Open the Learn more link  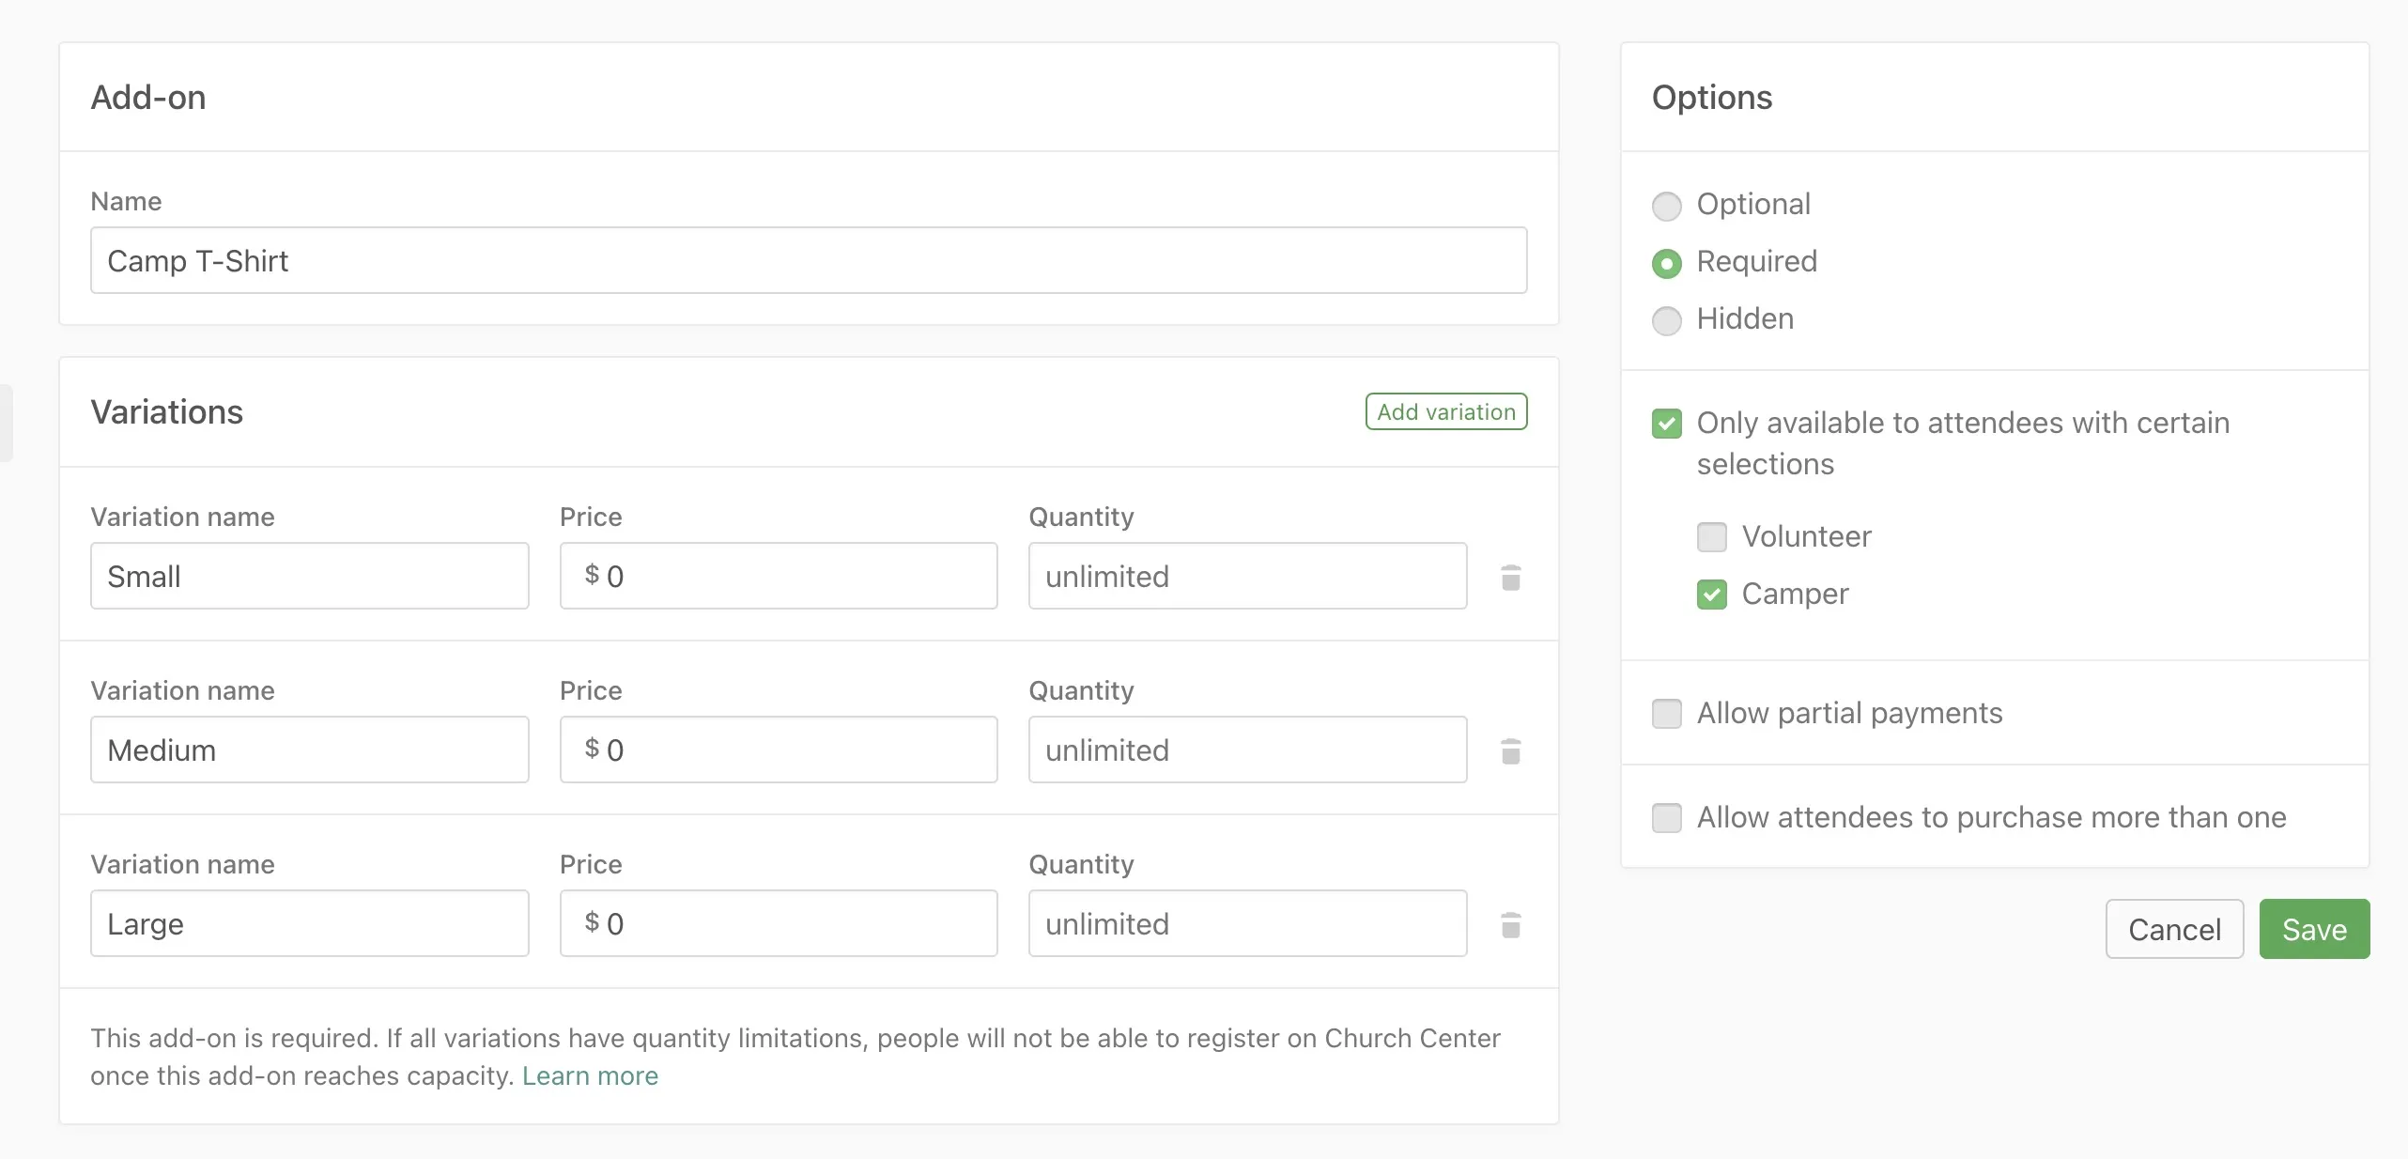pos(590,1075)
